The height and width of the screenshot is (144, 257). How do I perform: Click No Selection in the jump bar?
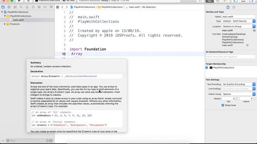coord(149,7)
